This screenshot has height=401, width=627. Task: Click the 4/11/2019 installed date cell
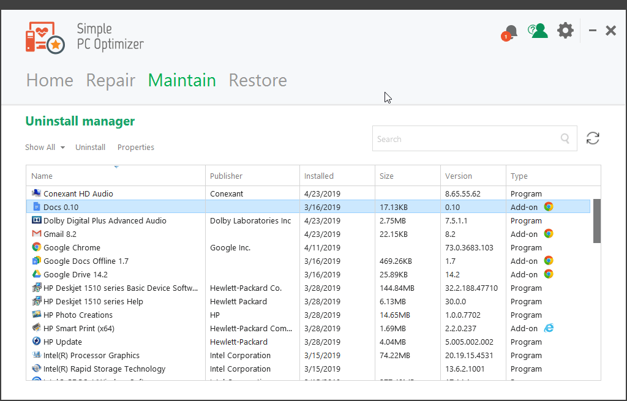pyautogui.click(x=322, y=247)
